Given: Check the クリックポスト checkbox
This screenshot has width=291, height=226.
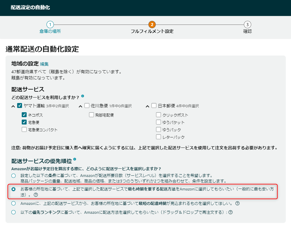Looking at the screenshot, I should click(159, 115).
